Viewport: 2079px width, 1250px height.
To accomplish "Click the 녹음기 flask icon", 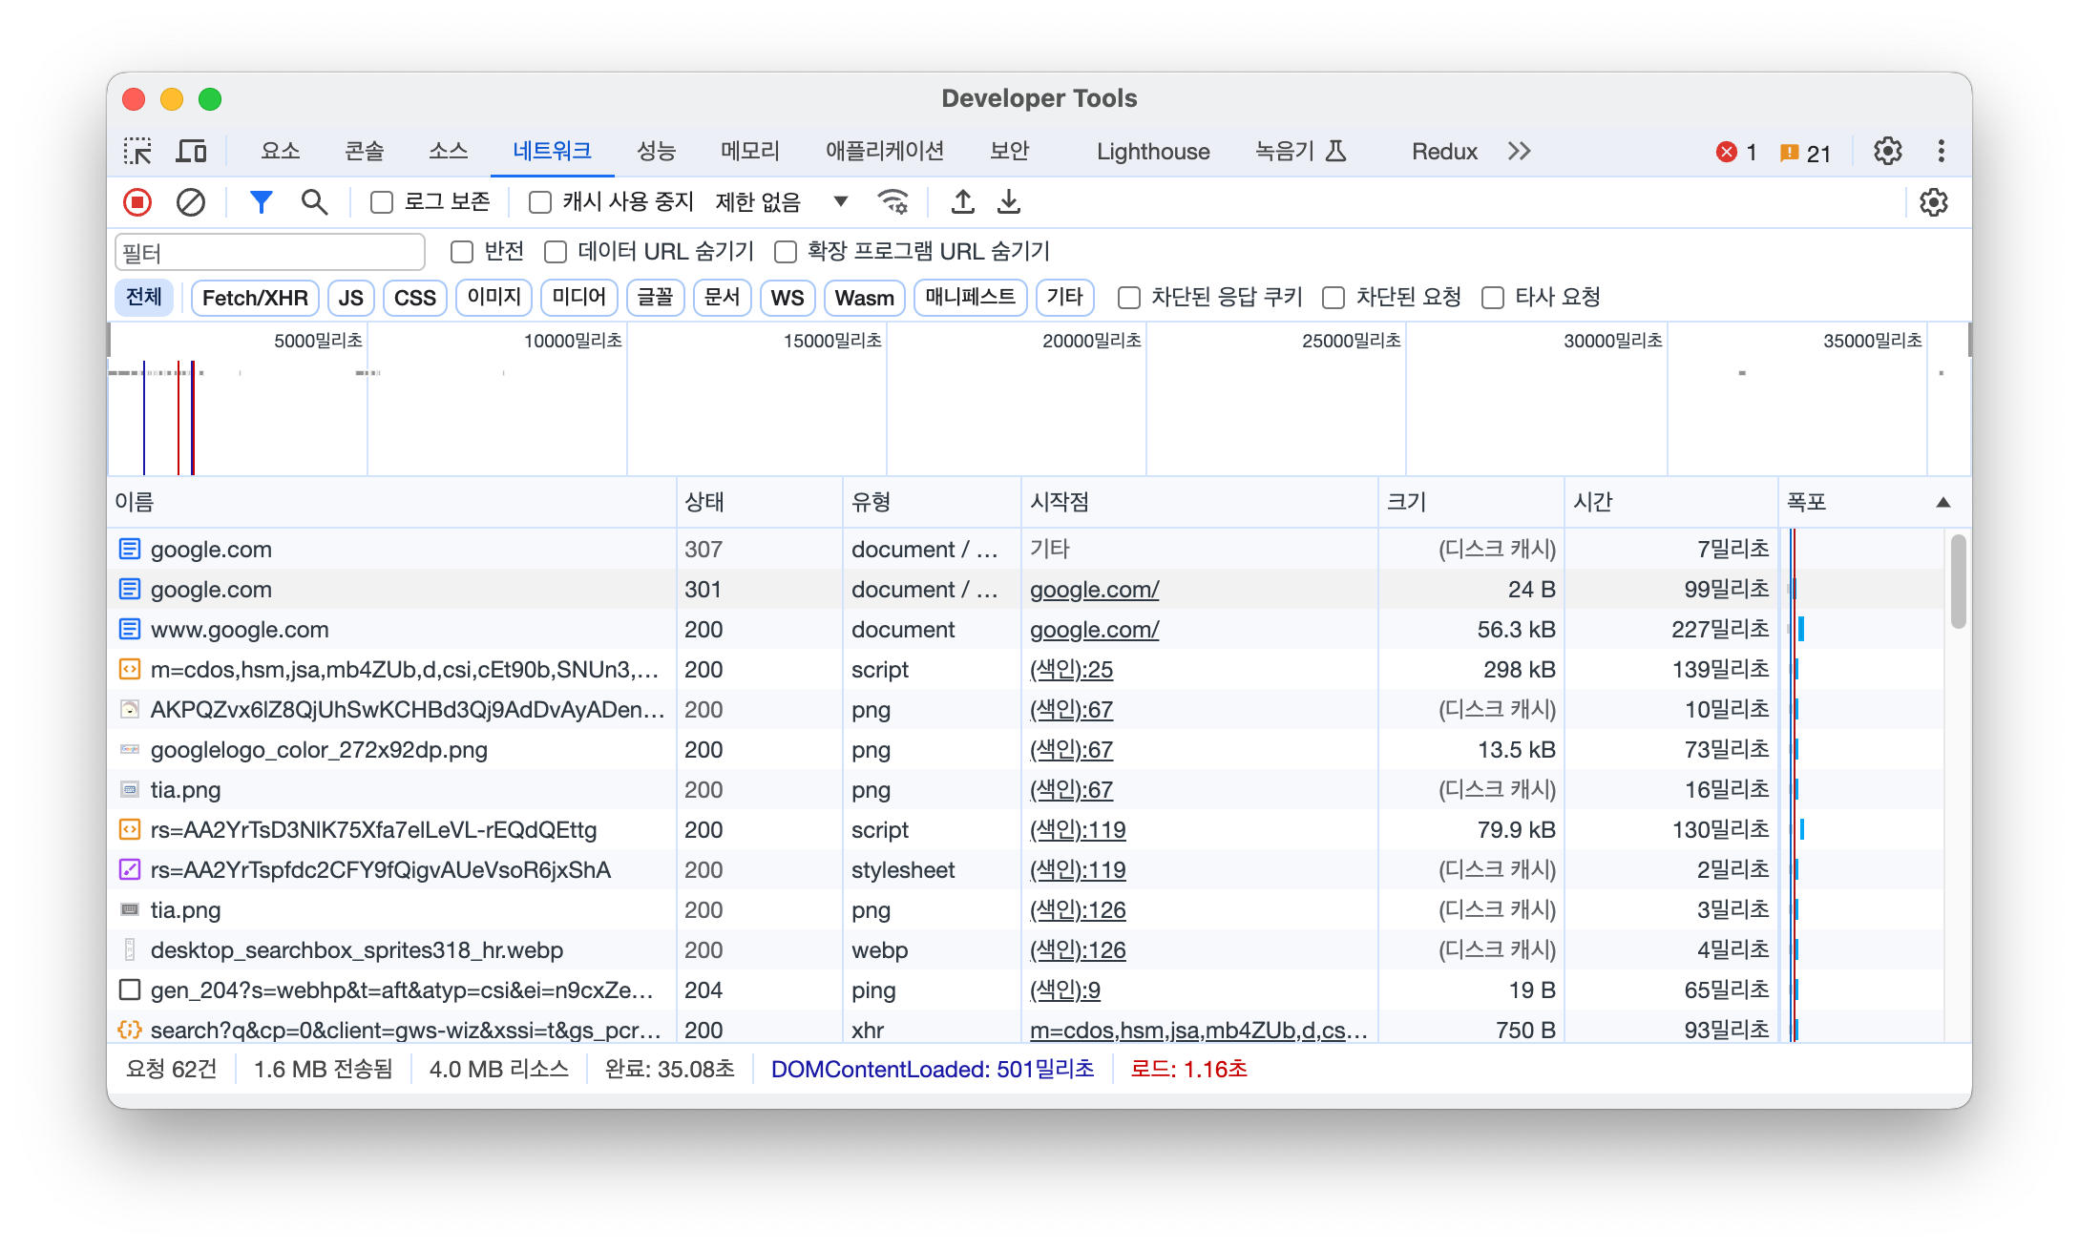I will (1336, 152).
